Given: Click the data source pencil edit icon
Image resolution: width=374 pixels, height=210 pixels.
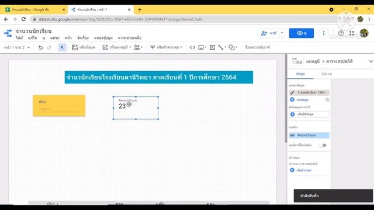Looking at the screenshot, I should pos(292,92).
